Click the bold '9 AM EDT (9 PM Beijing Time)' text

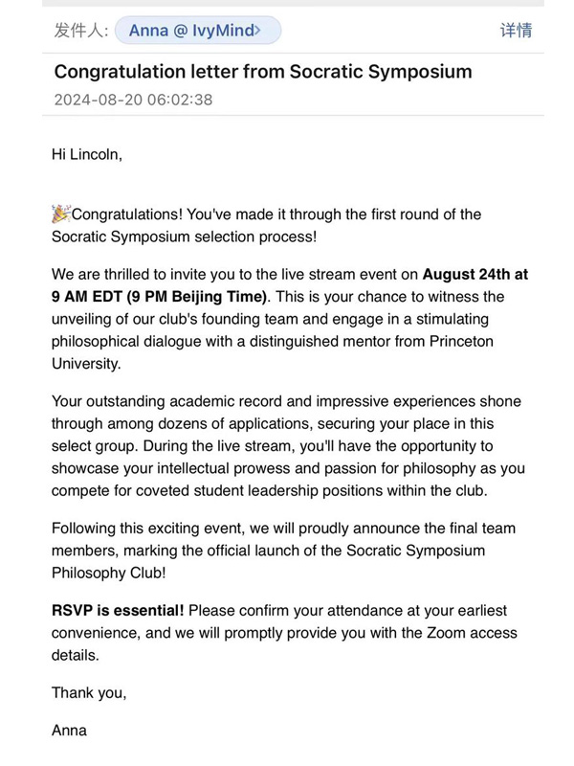tap(160, 296)
